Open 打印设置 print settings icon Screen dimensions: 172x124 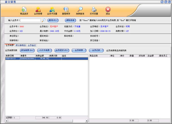click(x=94, y=10)
